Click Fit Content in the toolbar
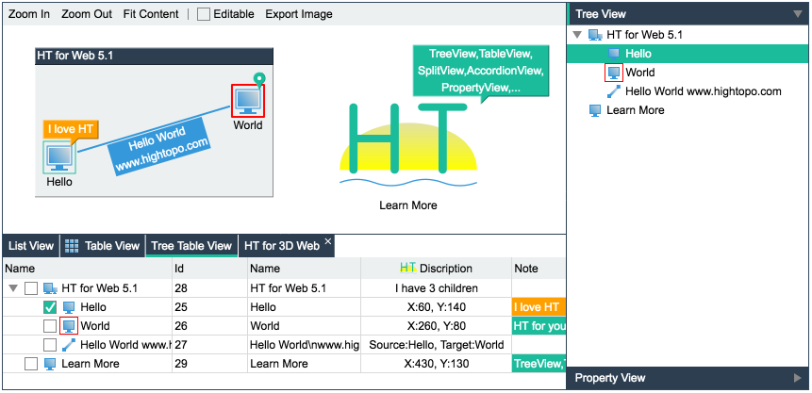The image size is (812, 393). coord(151,14)
